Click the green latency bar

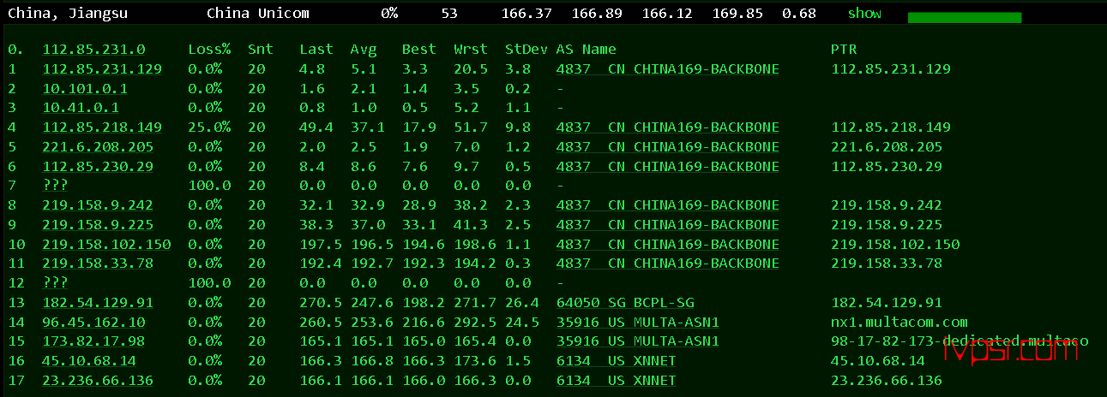click(965, 17)
